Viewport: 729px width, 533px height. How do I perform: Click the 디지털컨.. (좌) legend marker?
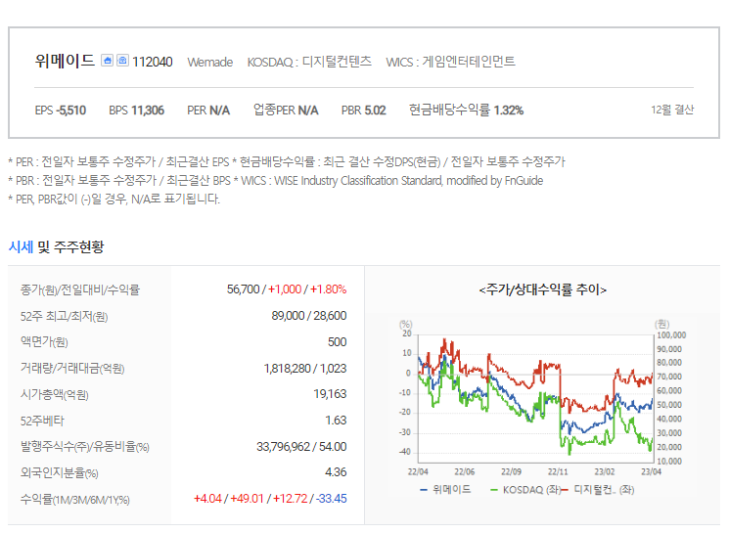[x=565, y=490]
